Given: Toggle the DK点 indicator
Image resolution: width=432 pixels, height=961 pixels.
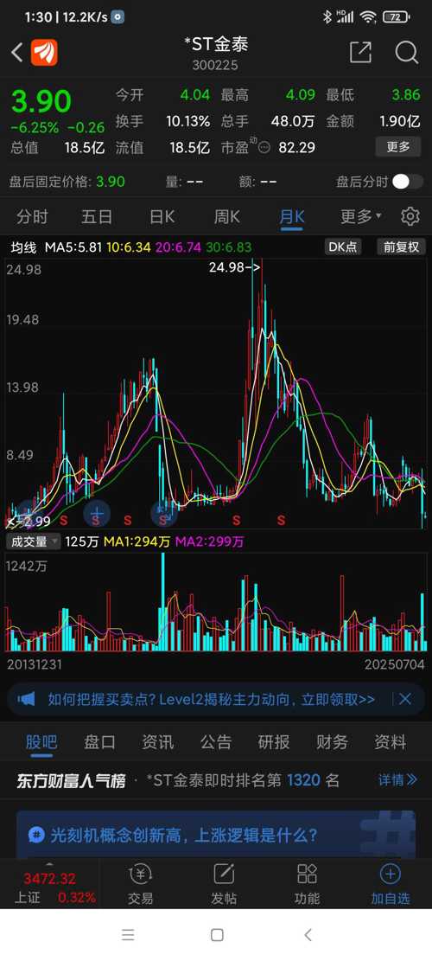Looking at the screenshot, I should pyautogui.click(x=343, y=247).
